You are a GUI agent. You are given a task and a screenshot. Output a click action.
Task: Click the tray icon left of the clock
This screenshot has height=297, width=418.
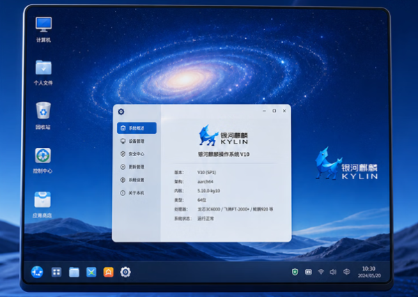[x=346, y=272]
